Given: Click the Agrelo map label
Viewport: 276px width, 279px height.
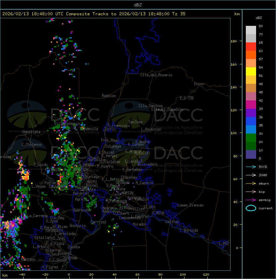Looking at the screenshot, I should 81,199.
